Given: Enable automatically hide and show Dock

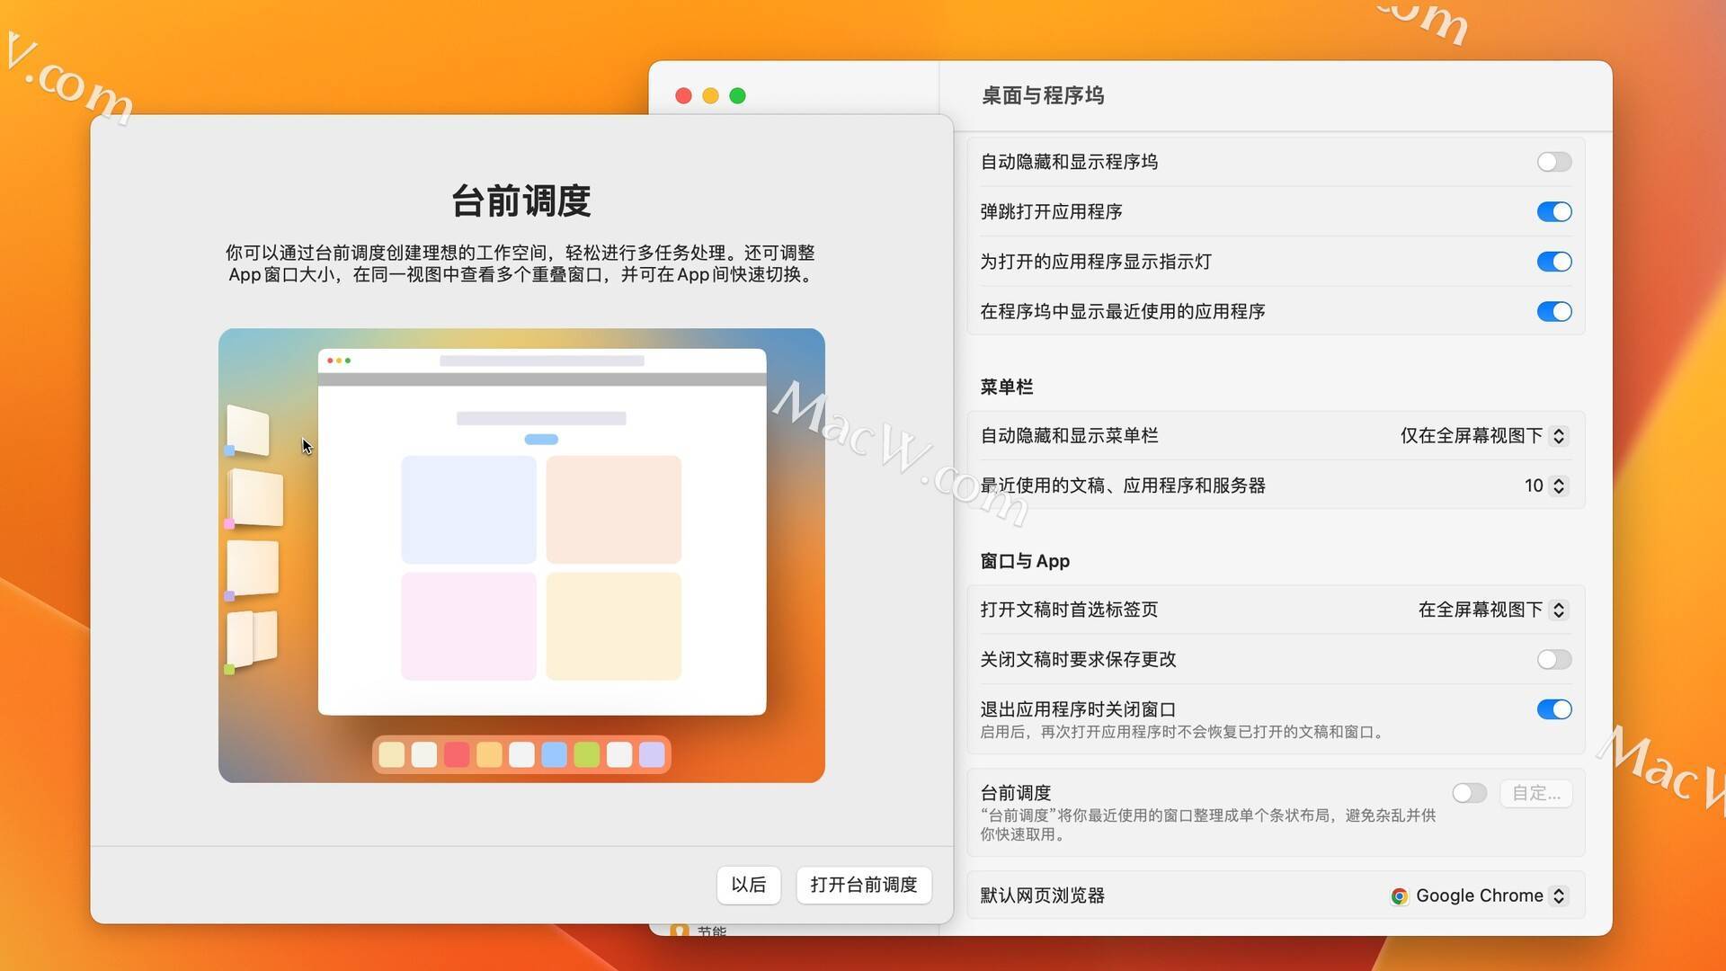Looking at the screenshot, I should tap(1554, 162).
